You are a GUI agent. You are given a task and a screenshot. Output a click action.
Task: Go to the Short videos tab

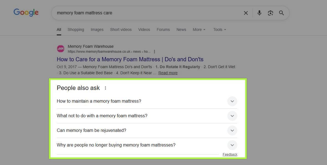(121, 30)
